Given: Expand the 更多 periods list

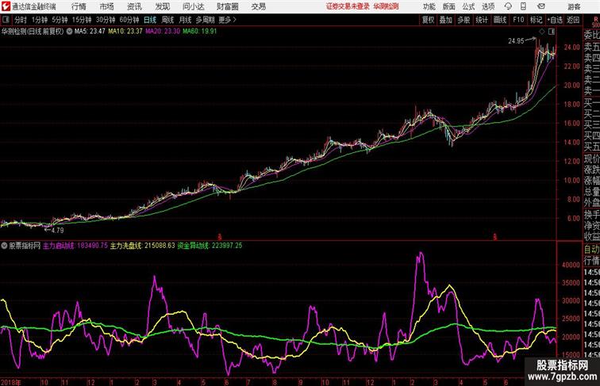Looking at the screenshot, I should tap(228, 20).
